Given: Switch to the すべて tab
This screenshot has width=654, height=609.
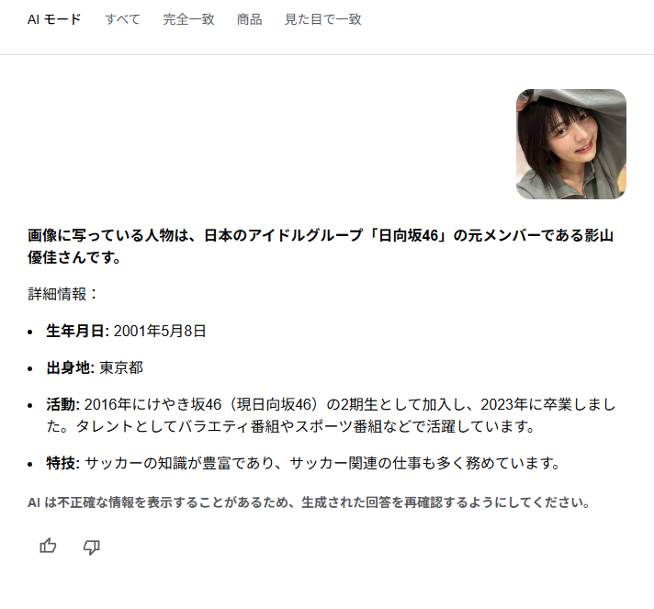Looking at the screenshot, I should click(122, 19).
